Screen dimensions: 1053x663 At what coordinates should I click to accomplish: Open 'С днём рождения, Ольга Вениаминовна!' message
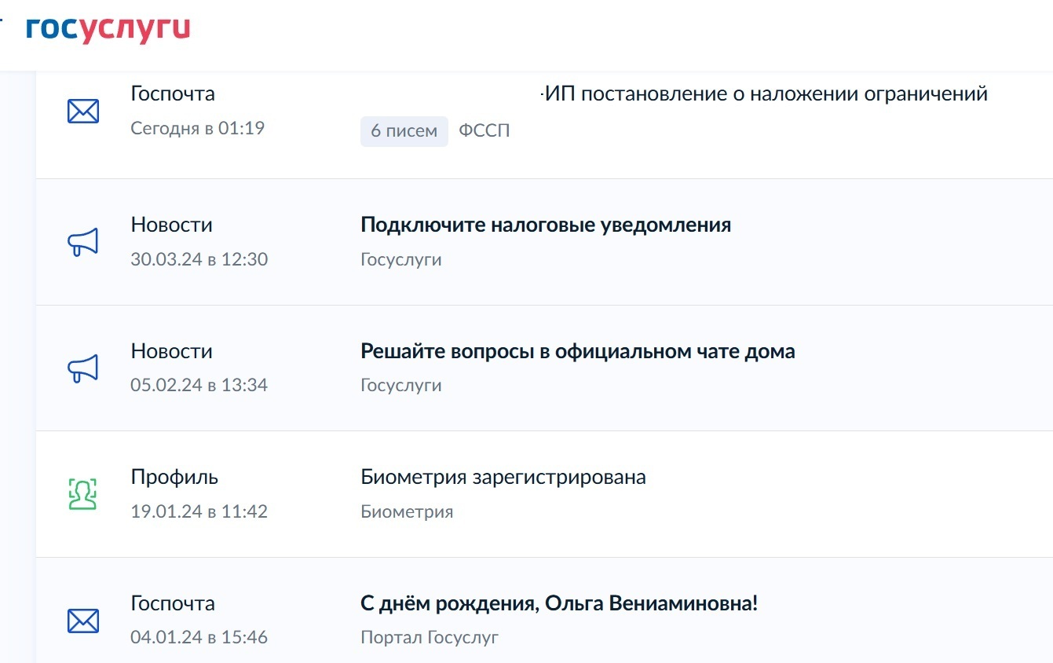tap(559, 604)
